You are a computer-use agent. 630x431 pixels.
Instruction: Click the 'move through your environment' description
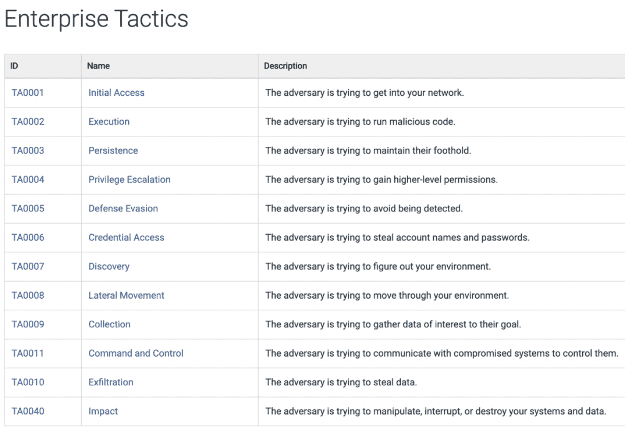387,295
